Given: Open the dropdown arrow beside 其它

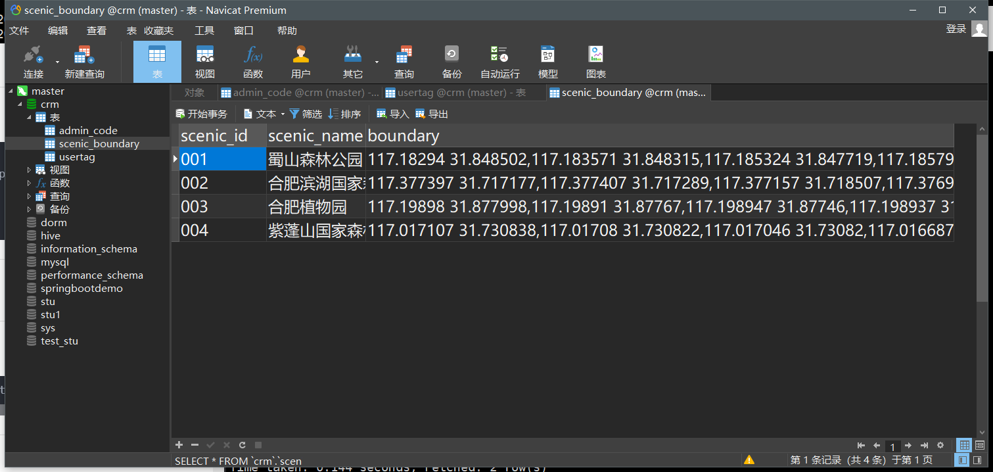Looking at the screenshot, I should click(x=377, y=62).
